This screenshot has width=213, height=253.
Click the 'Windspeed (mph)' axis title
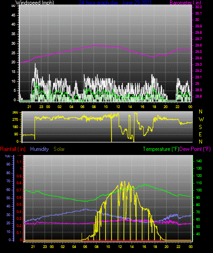pyautogui.click(x=35, y=3)
